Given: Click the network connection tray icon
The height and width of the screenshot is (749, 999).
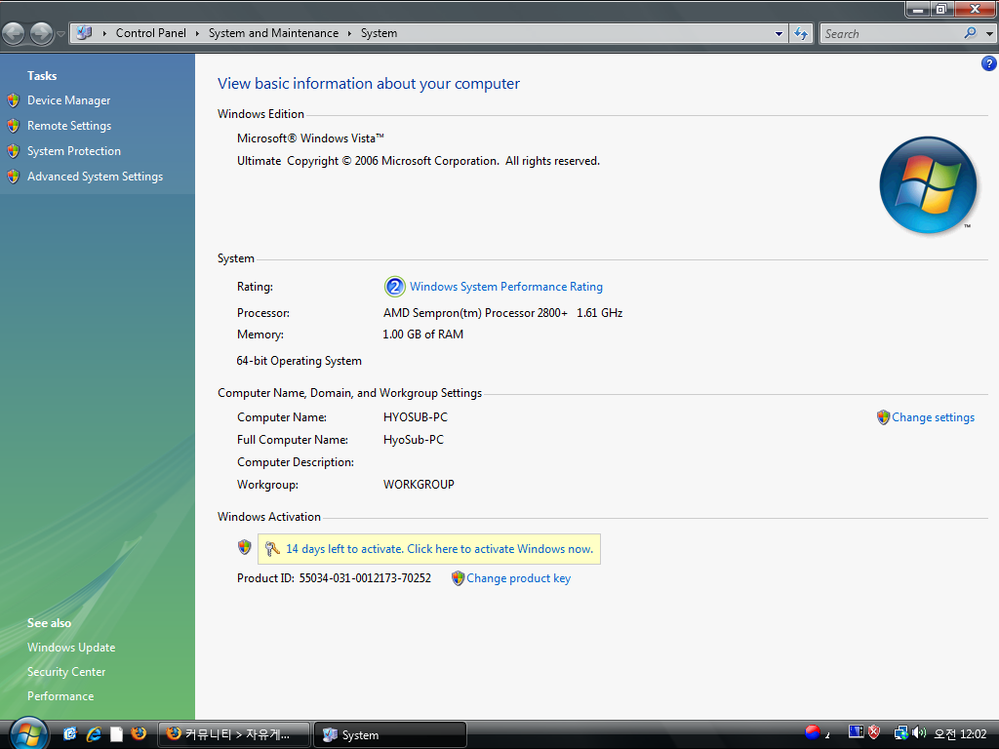Looking at the screenshot, I should coord(900,733).
